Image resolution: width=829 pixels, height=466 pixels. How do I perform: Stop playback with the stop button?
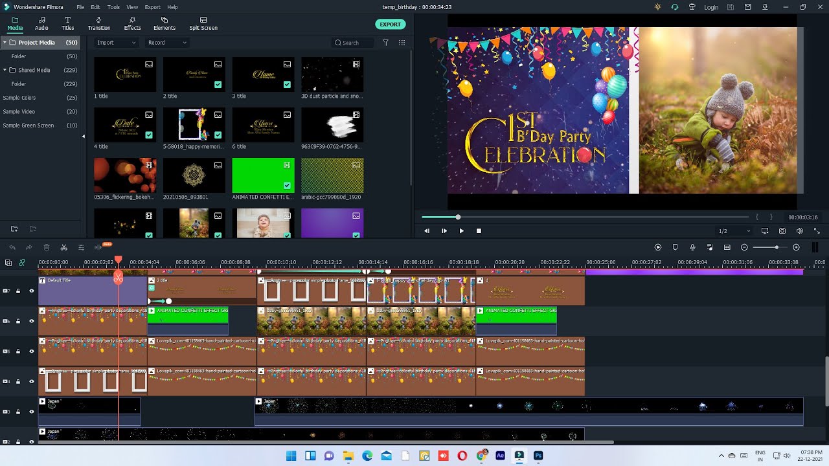tap(479, 231)
